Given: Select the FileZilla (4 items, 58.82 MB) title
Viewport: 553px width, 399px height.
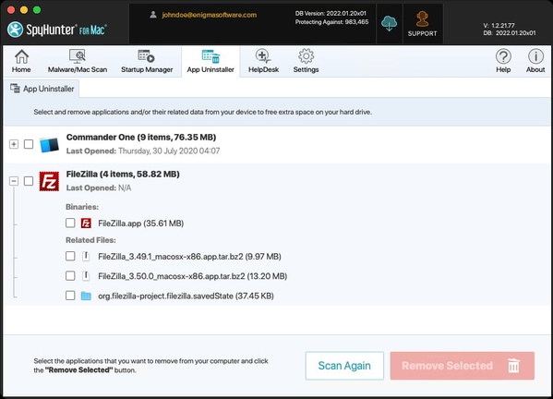Looking at the screenshot, I should [x=123, y=174].
